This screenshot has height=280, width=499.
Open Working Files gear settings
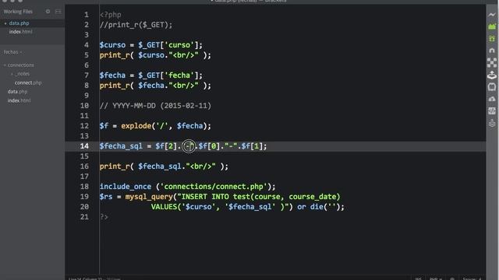point(48,12)
